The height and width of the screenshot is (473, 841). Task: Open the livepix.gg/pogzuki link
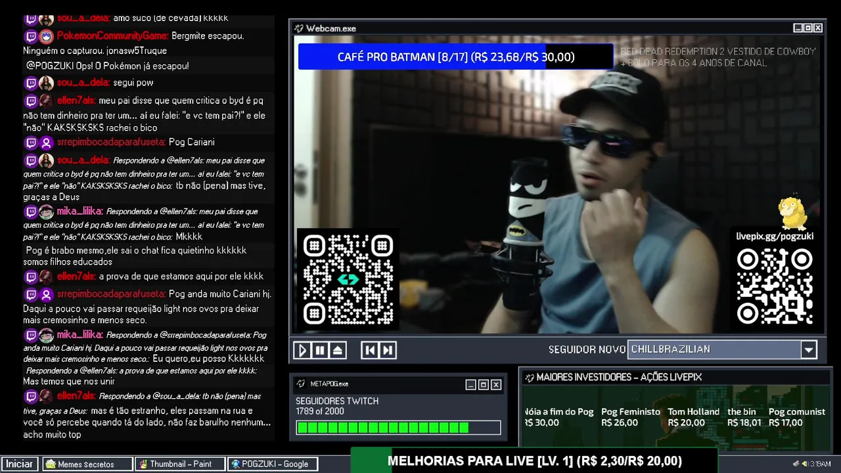pos(775,236)
